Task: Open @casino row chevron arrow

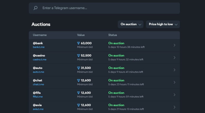Action: coord(174,57)
